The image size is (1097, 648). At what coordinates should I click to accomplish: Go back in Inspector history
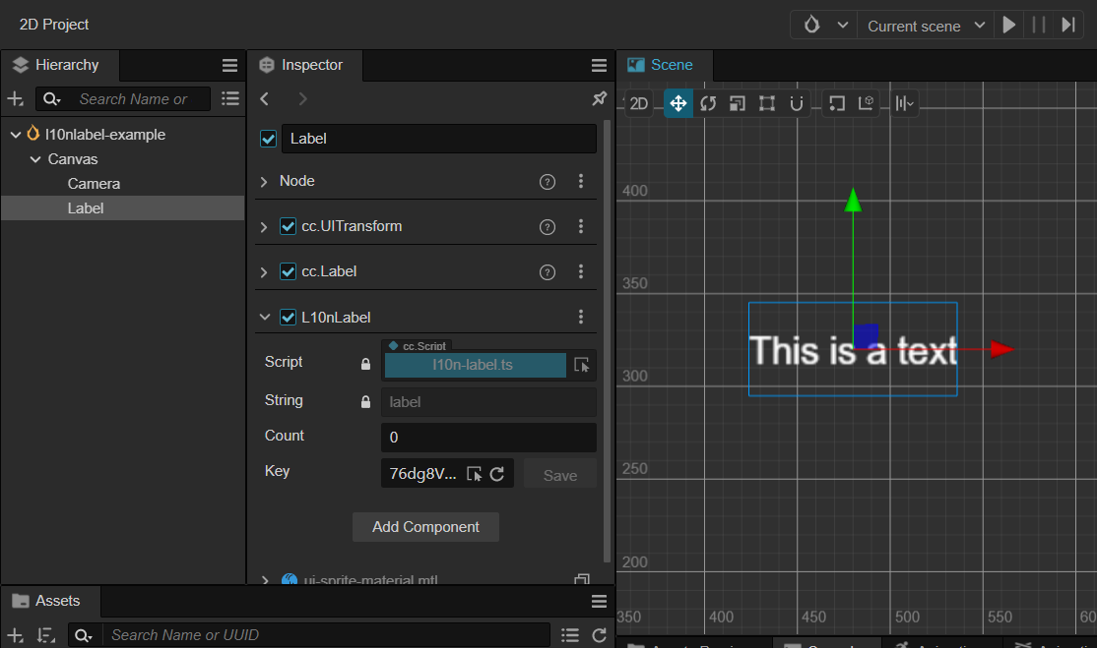265,99
